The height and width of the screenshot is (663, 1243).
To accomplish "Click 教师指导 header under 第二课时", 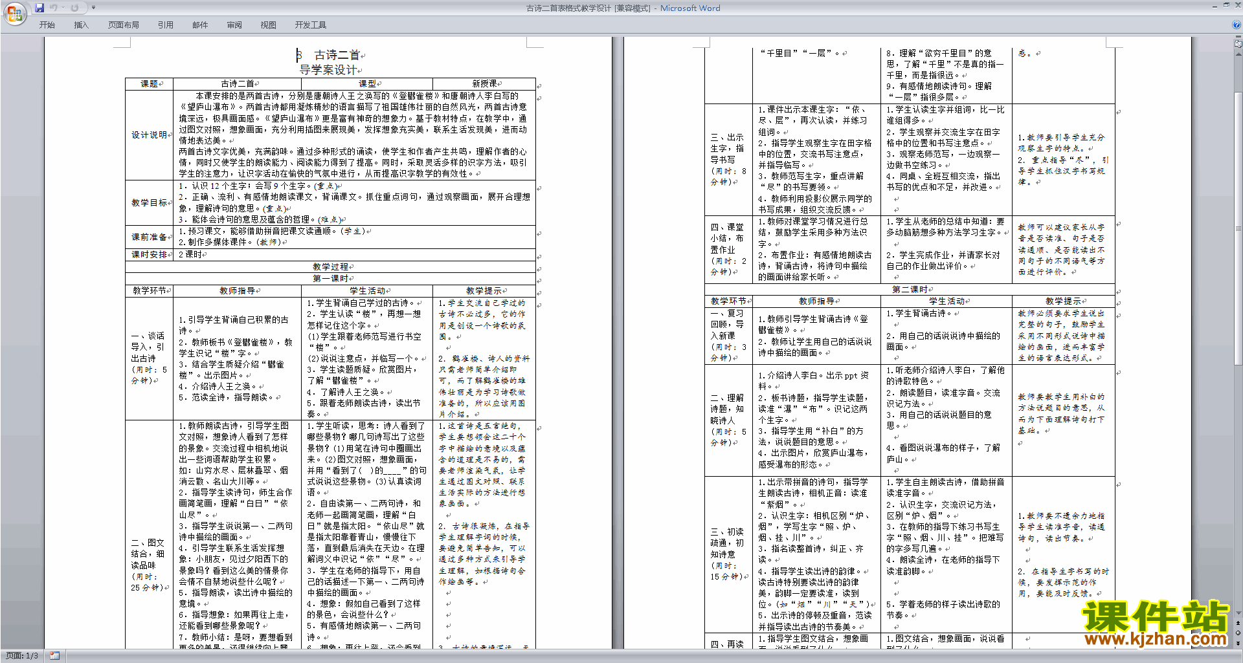I will coord(816,301).
